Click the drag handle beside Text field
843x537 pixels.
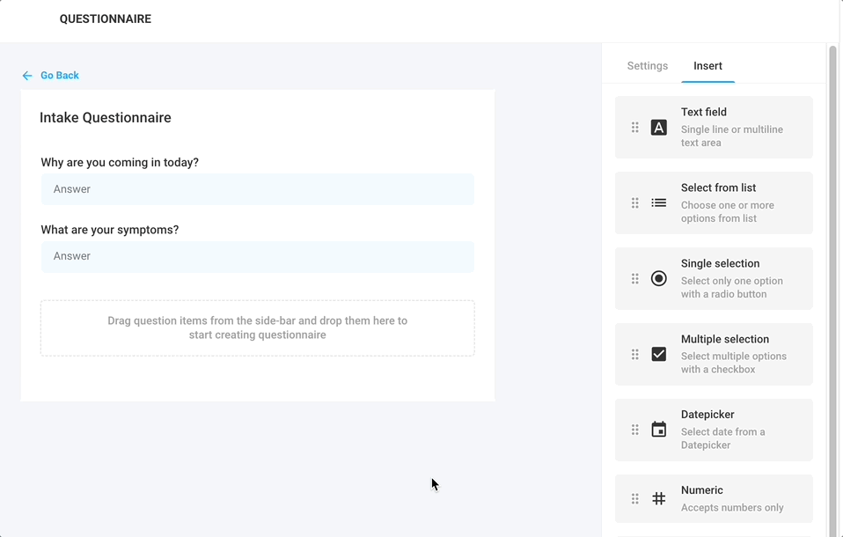[635, 128]
